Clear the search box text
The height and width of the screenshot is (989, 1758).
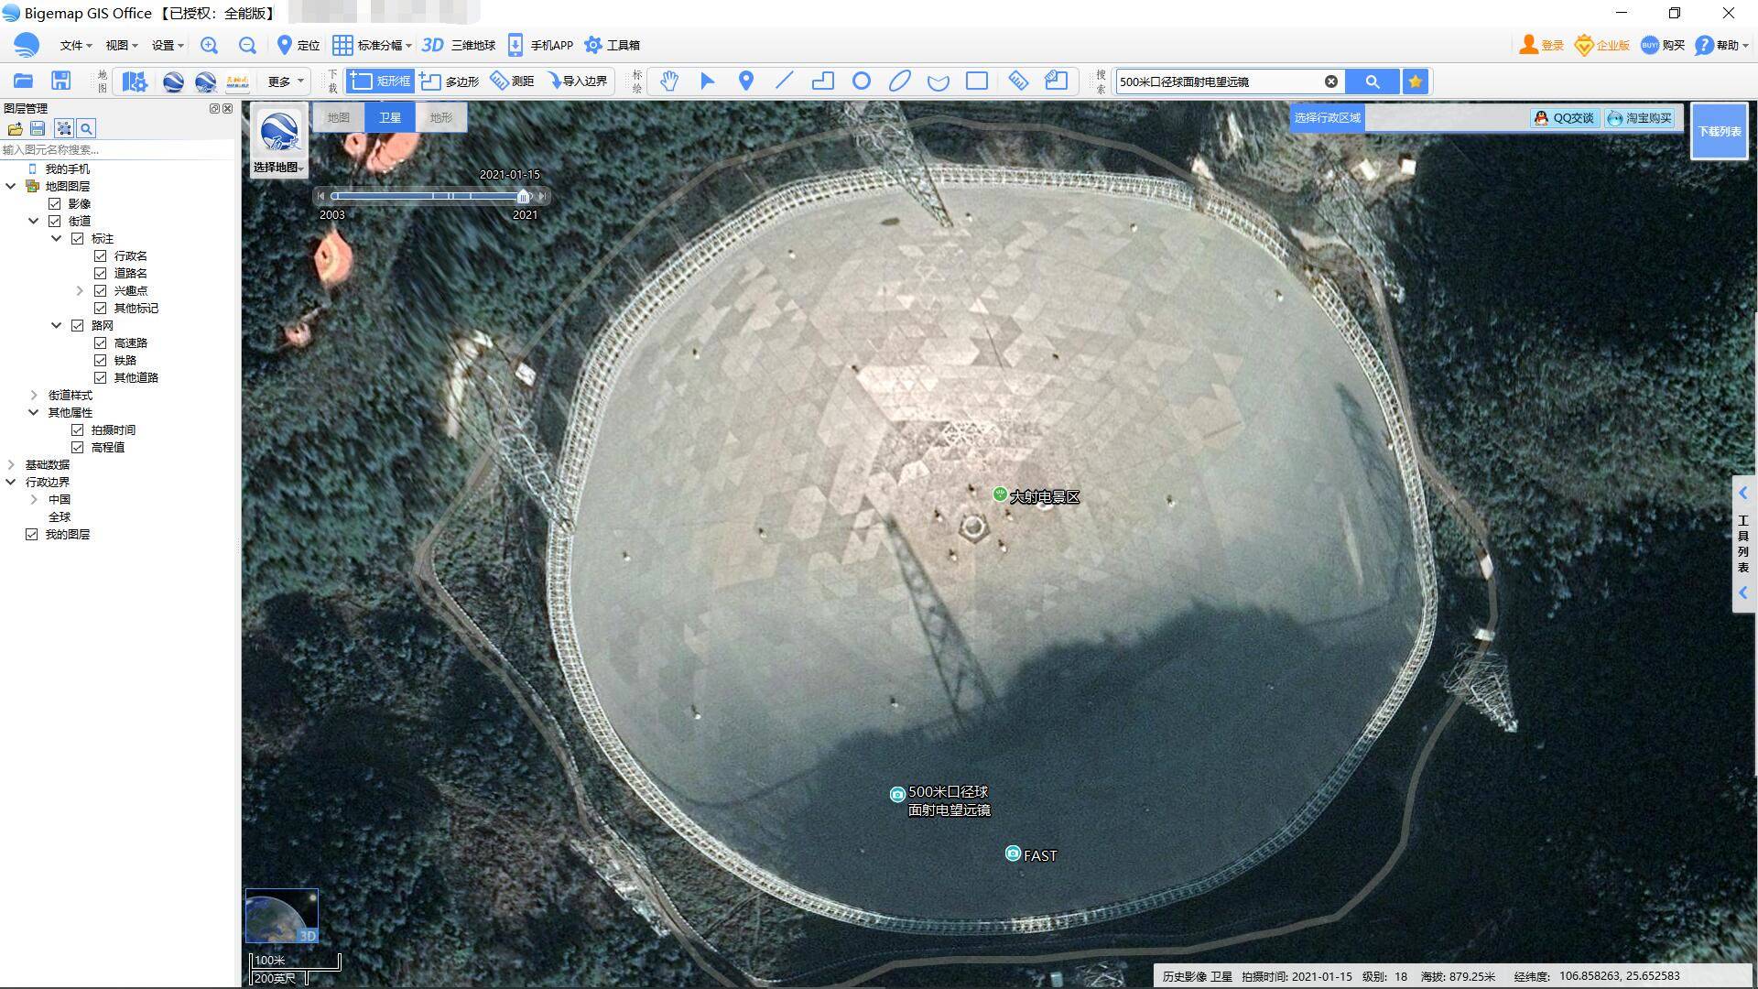click(1331, 82)
